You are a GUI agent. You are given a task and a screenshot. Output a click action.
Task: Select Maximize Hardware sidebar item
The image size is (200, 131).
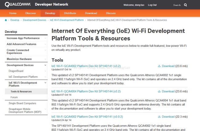[x=26, y=59]
